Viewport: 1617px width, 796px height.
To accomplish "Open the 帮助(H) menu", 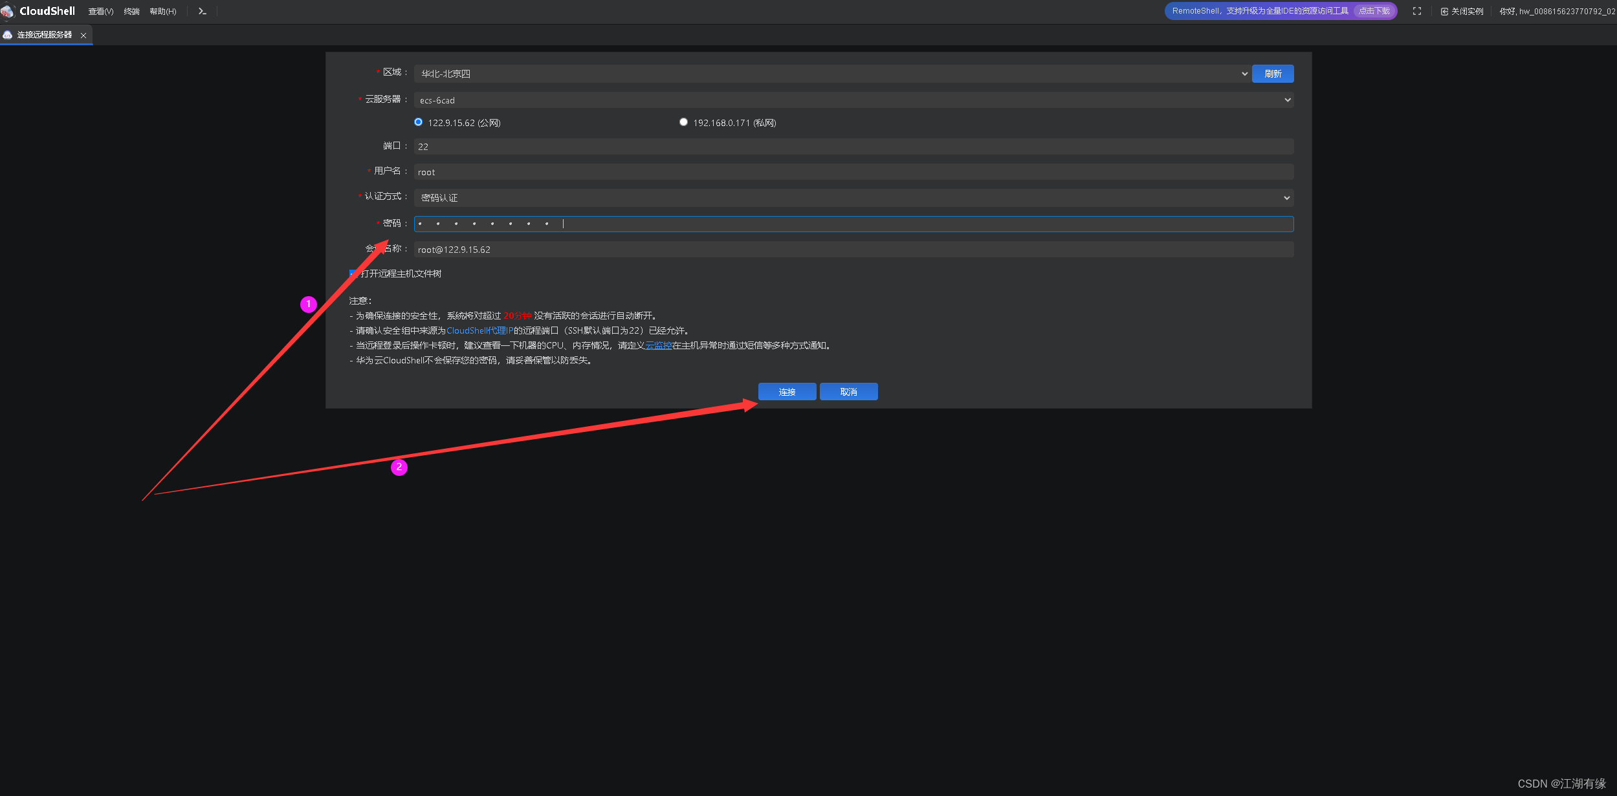I will point(162,12).
